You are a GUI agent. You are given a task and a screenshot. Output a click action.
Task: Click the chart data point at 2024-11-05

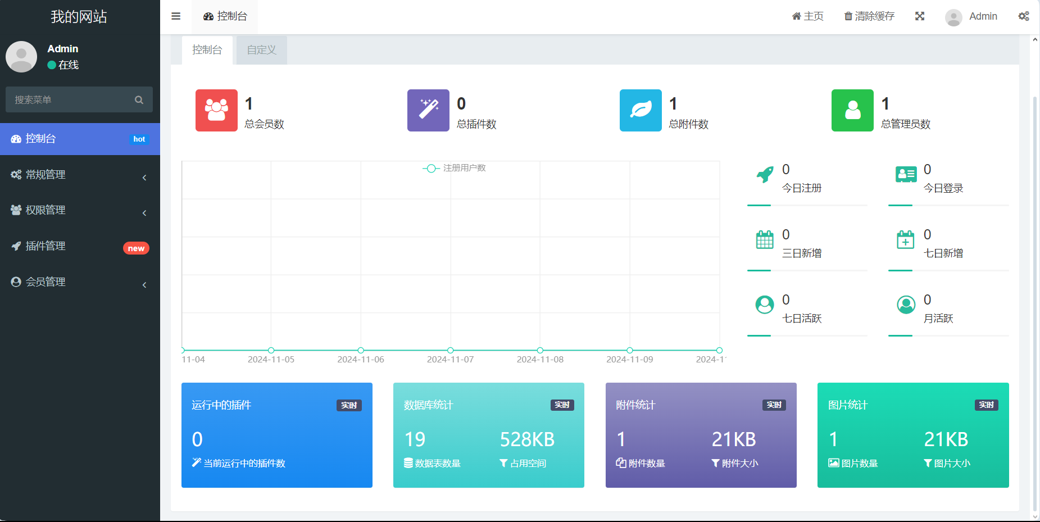pyautogui.click(x=271, y=350)
